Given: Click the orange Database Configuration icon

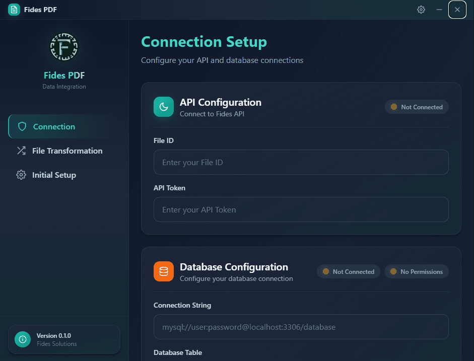Looking at the screenshot, I should 163,271.
